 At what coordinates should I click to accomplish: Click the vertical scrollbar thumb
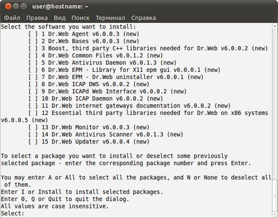[275, 195]
